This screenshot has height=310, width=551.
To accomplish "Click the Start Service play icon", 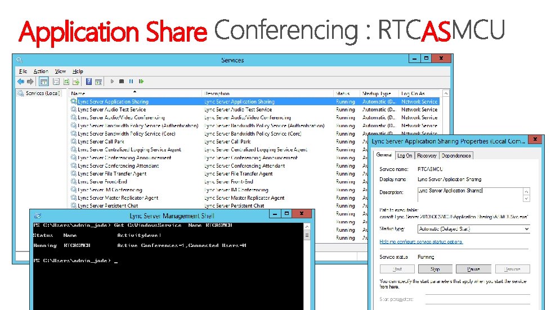I will 112,82.
